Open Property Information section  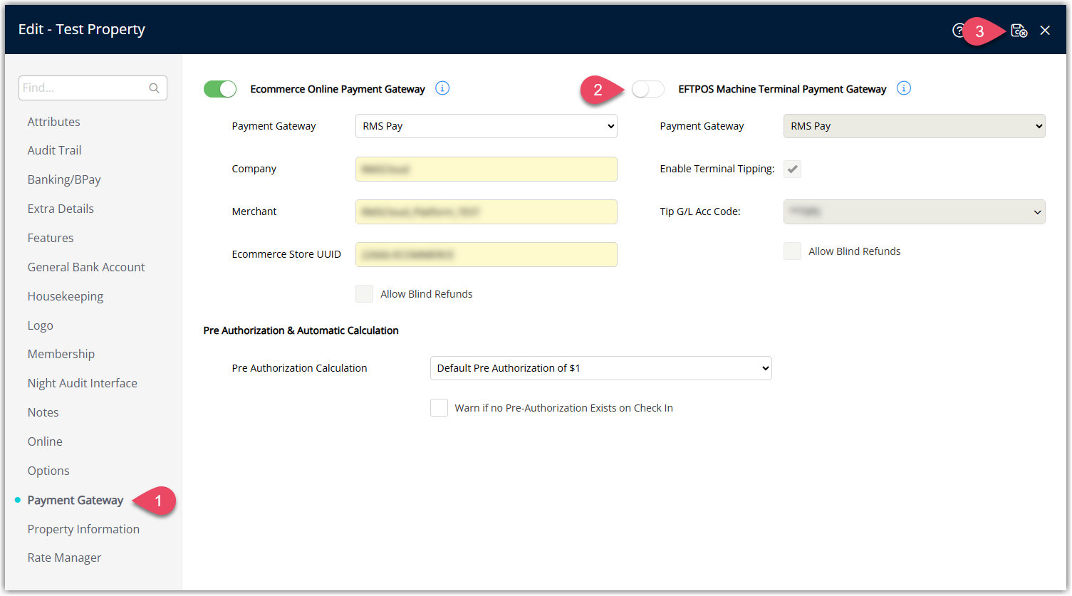coord(83,529)
